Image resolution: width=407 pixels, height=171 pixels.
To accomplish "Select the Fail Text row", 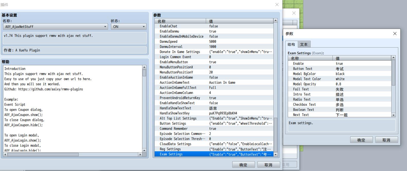I will 340,89.
